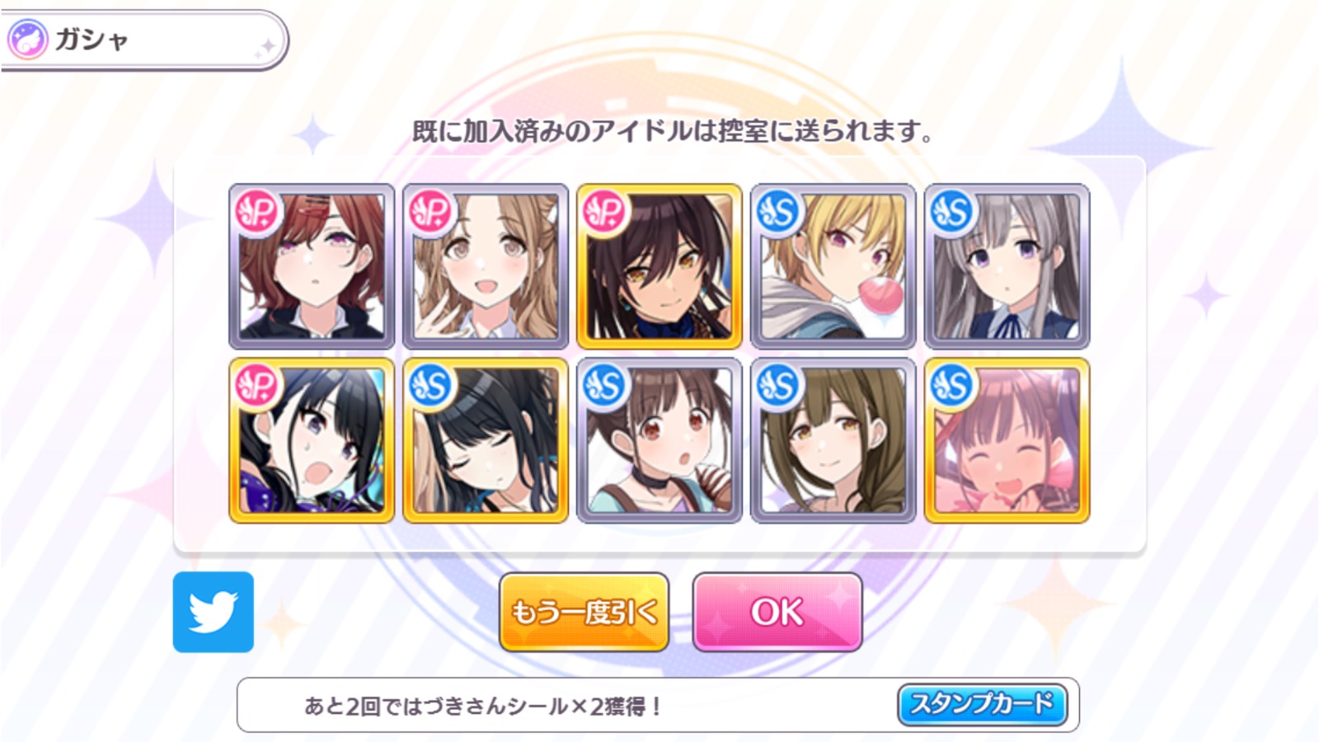Open the スタンプカード stamp card
This screenshot has height=742, width=1319.
point(982,704)
